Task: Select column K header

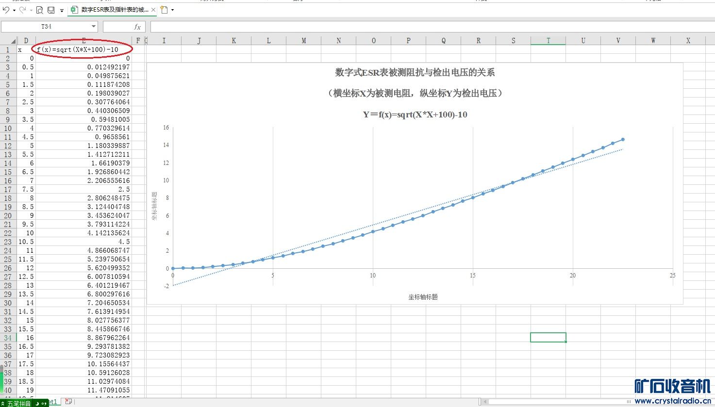Action: [x=234, y=41]
